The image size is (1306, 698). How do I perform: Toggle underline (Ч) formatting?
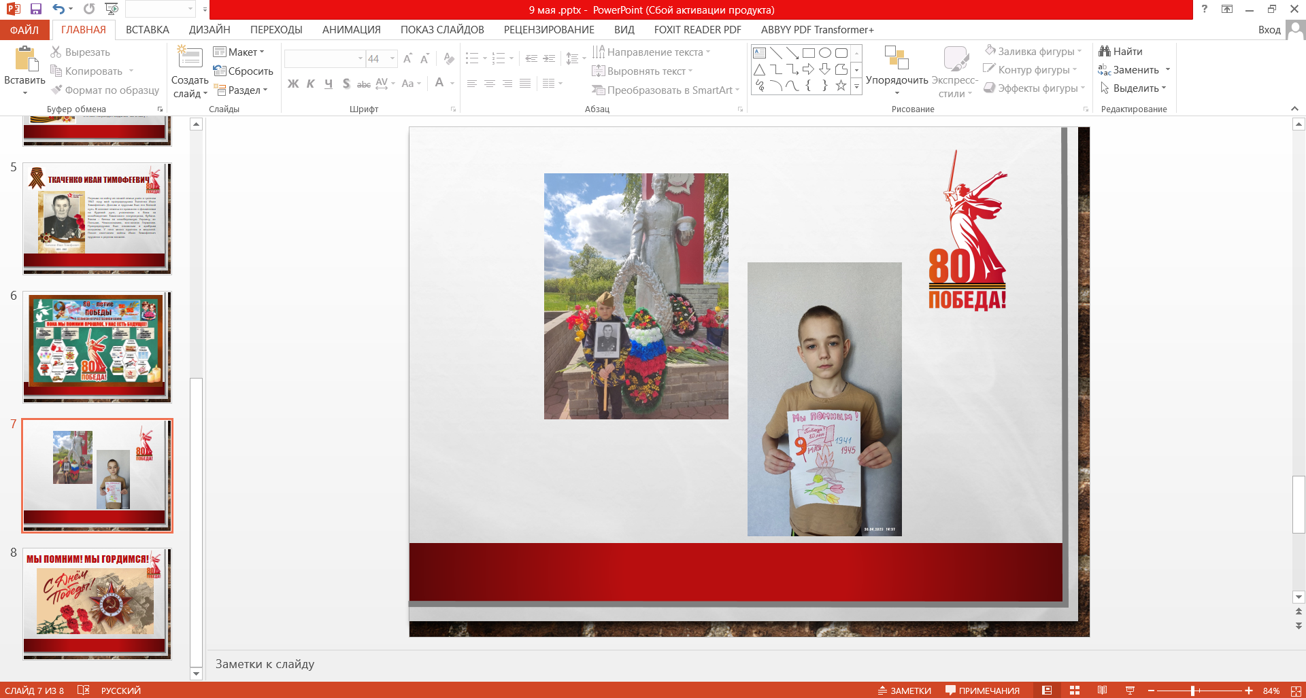(x=329, y=84)
